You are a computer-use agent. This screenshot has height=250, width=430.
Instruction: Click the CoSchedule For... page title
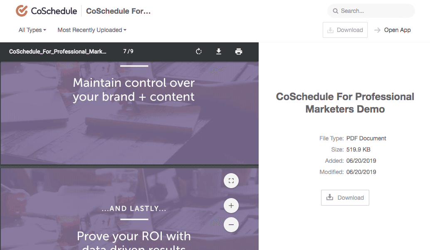pyautogui.click(x=118, y=11)
